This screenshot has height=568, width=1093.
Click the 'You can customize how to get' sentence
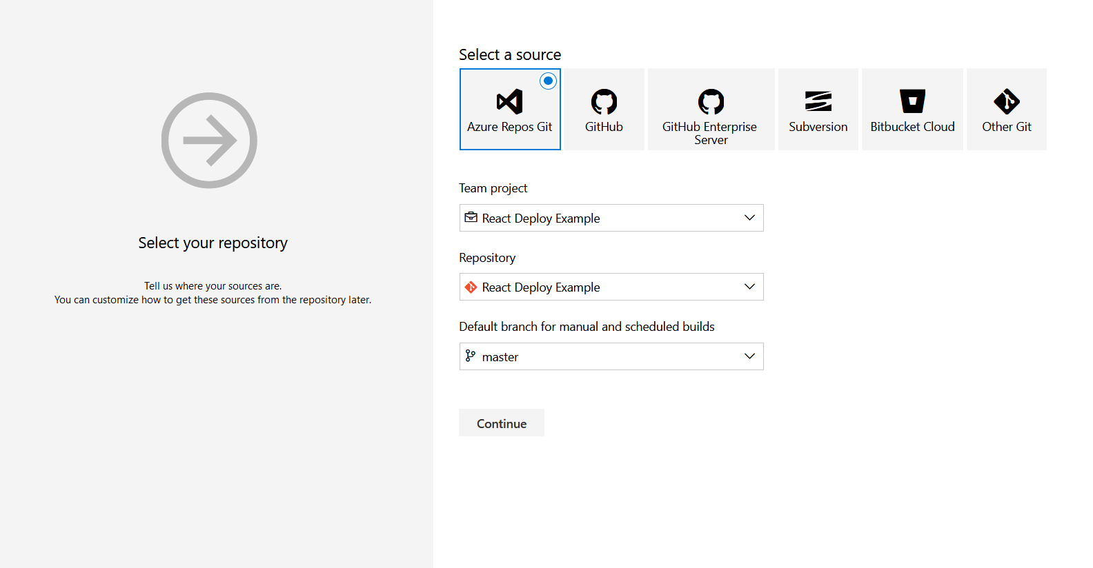click(x=213, y=300)
